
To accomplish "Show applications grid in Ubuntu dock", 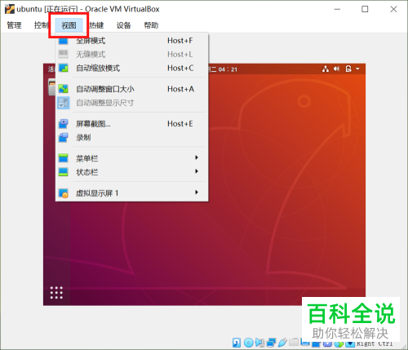I will point(56,293).
